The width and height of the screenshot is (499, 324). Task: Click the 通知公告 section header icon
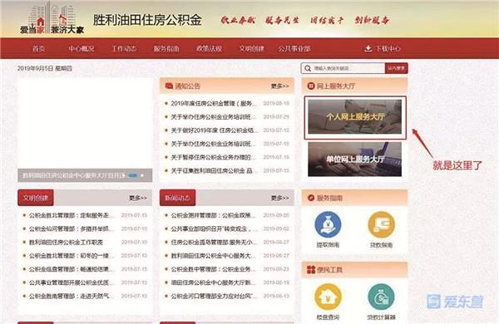(x=169, y=86)
